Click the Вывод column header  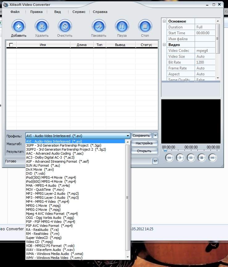[120, 45]
